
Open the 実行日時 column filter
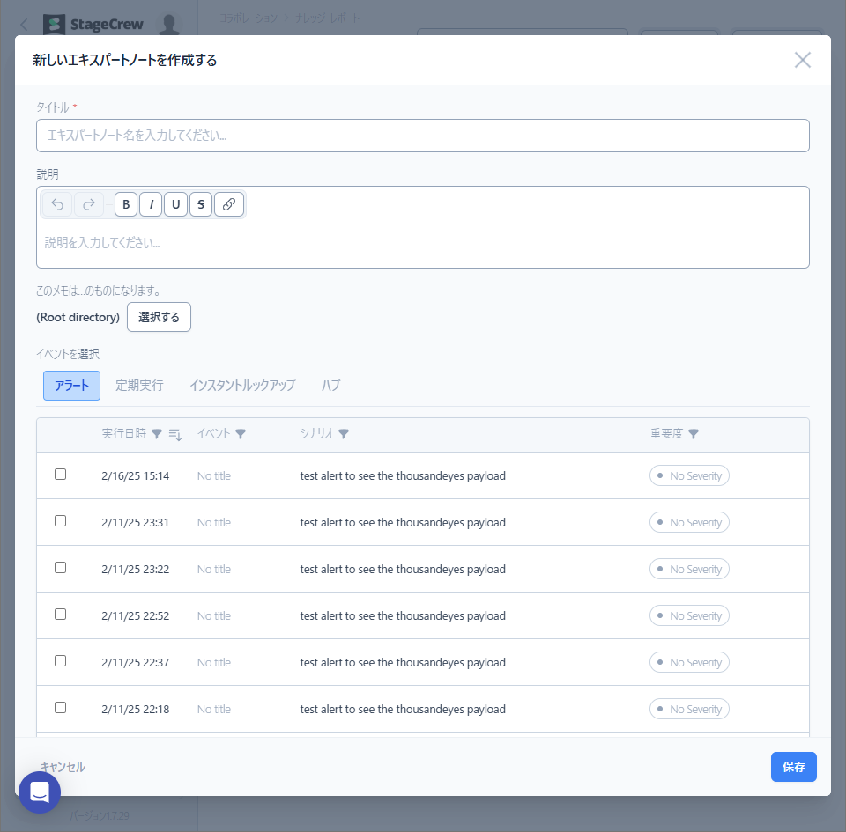tap(157, 434)
